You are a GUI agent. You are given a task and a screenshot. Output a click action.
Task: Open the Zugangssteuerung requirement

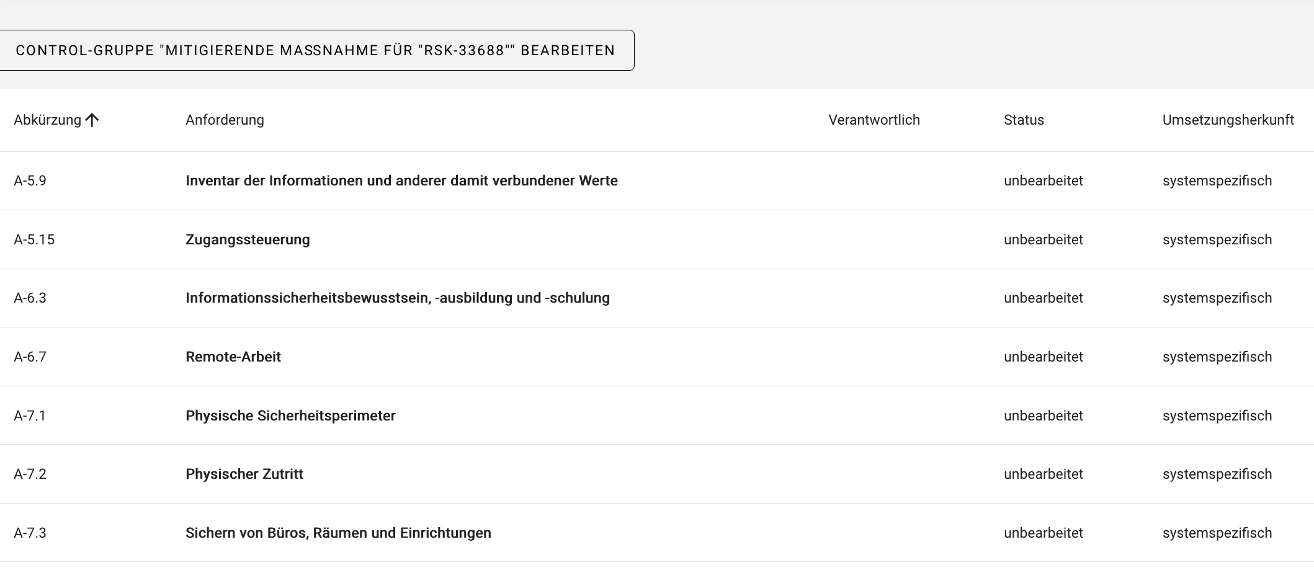click(x=248, y=240)
